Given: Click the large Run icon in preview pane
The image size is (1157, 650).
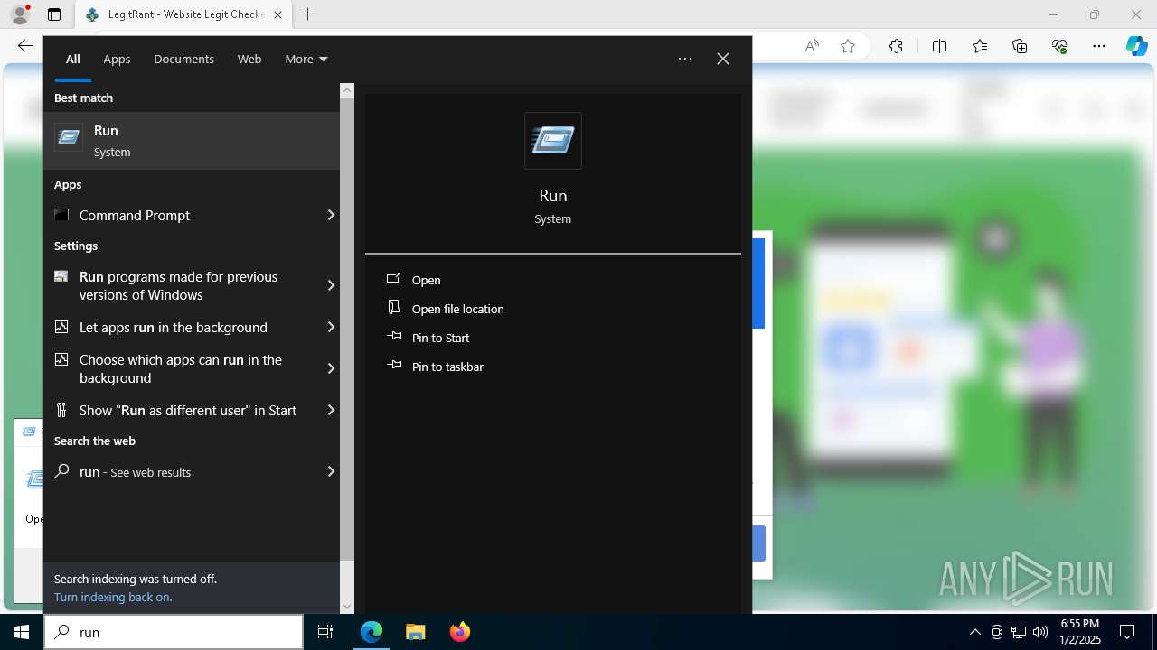Looking at the screenshot, I should pos(553,141).
